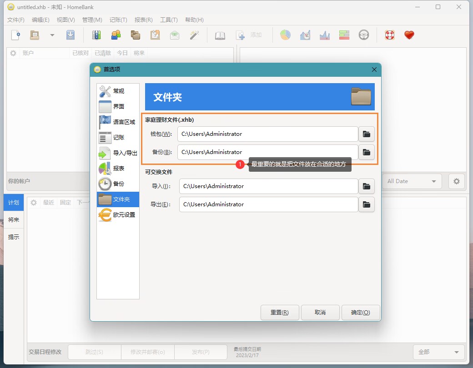The height and width of the screenshot is (368, 473).
Task: Click the lifebuoy help icon
Action: [x=389, y=35]
